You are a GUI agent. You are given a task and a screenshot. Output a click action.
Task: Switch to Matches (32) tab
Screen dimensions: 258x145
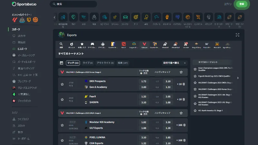[73, 63]
